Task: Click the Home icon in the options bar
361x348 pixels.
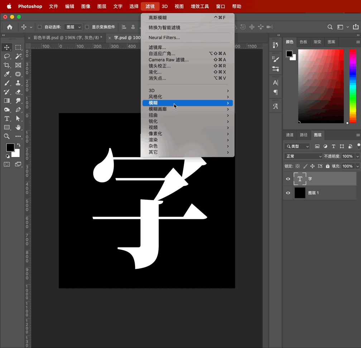Action: [x=10, y=27]
